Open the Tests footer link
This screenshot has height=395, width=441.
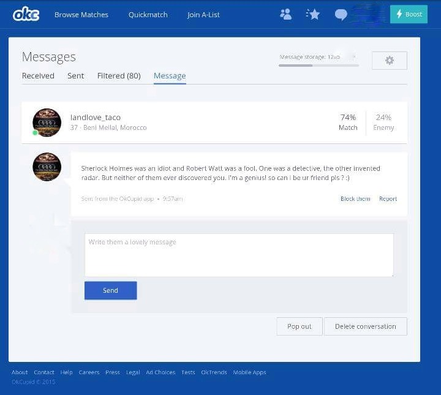point(188,372)
